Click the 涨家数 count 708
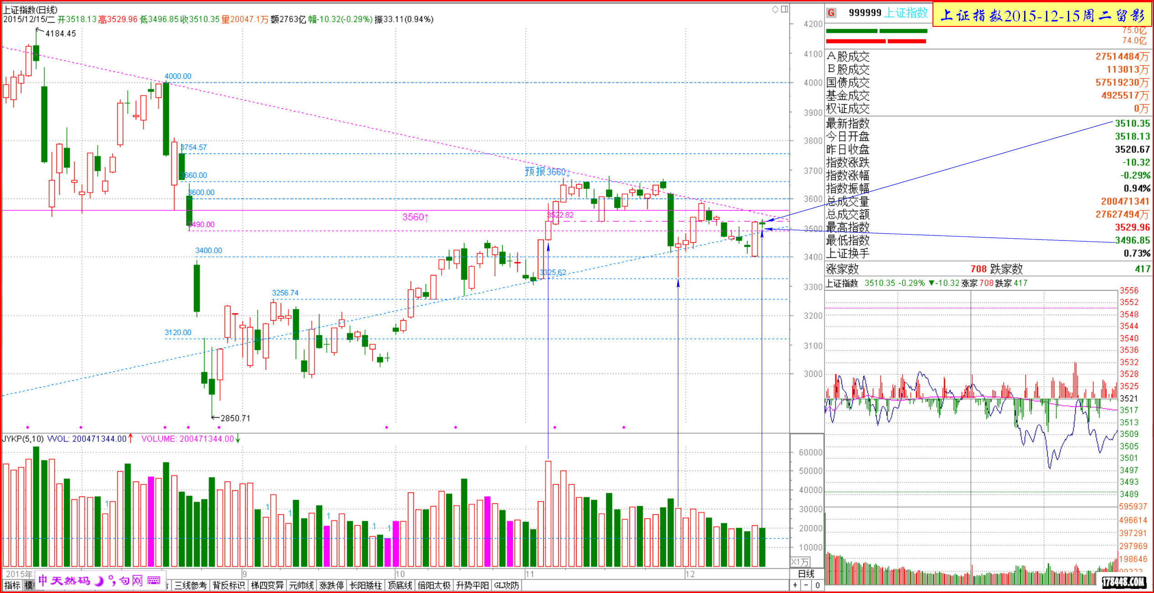 (x=979, y=269)
